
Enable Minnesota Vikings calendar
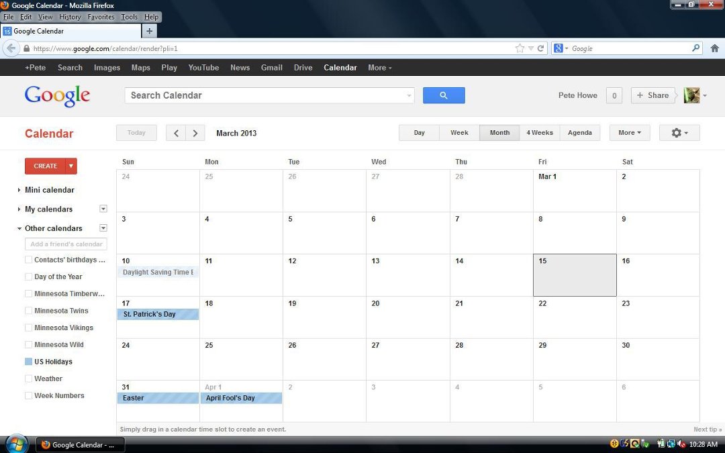[29, 328]
